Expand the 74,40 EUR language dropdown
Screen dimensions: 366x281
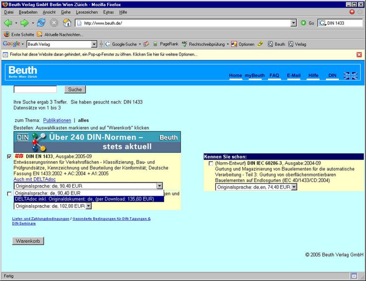[x=294, y=187]
